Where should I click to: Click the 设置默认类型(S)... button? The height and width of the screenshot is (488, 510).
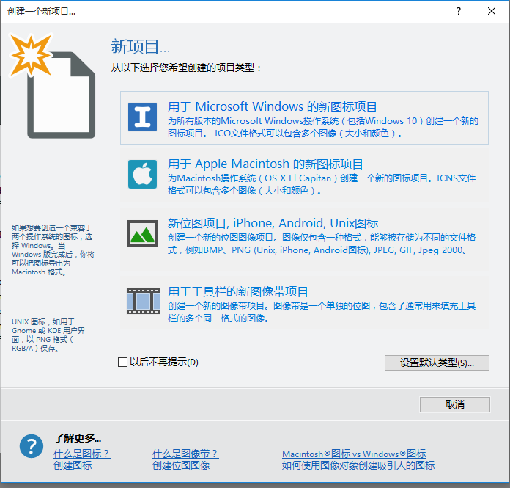[437, 363]
